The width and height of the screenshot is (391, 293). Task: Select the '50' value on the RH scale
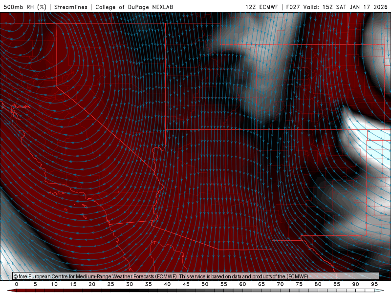pos(205,284)
